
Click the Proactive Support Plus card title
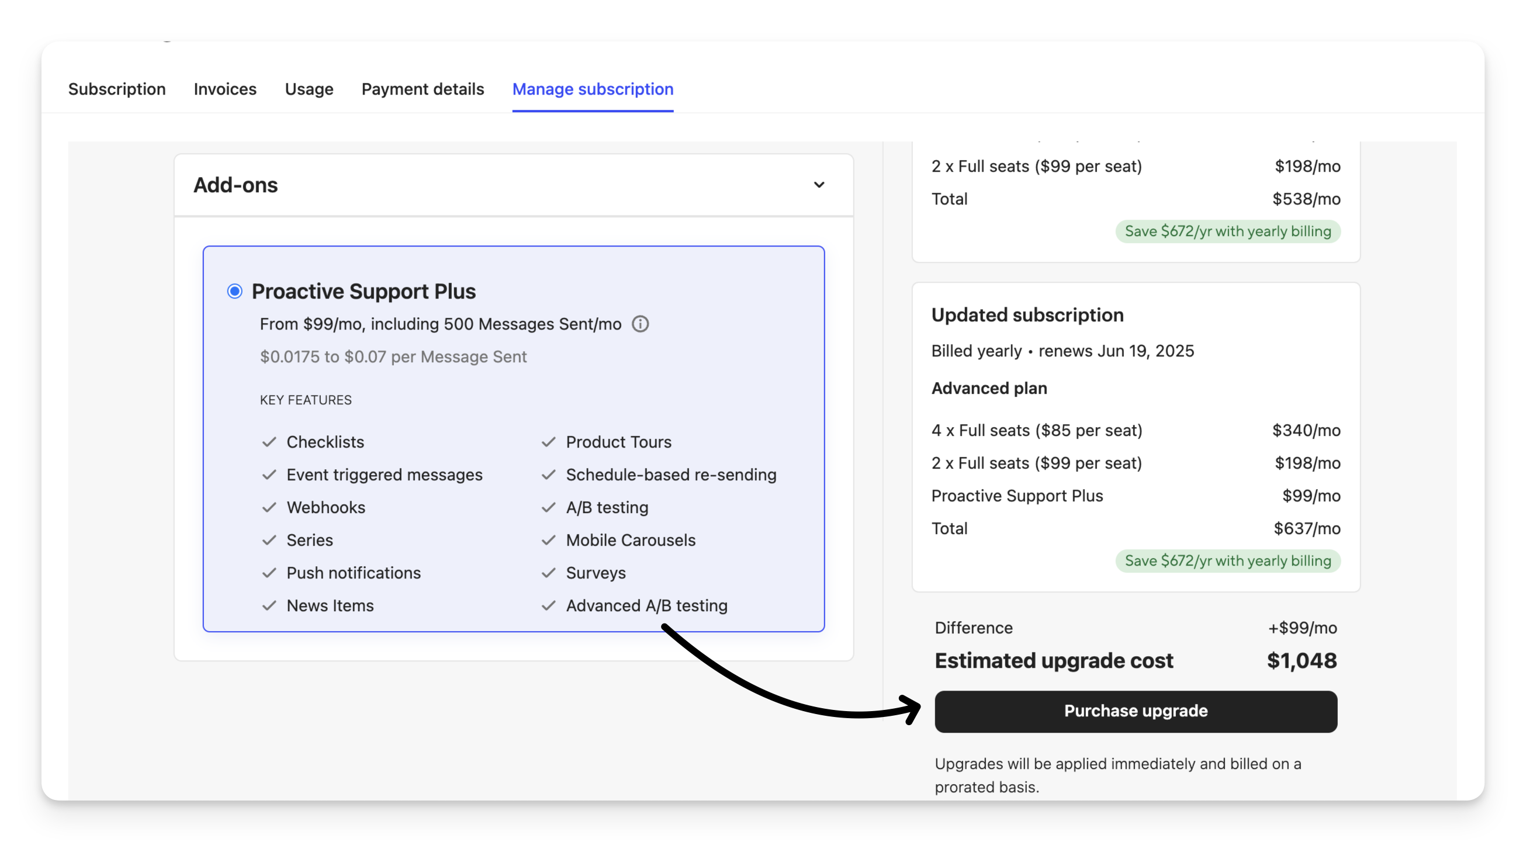(363, 292)
